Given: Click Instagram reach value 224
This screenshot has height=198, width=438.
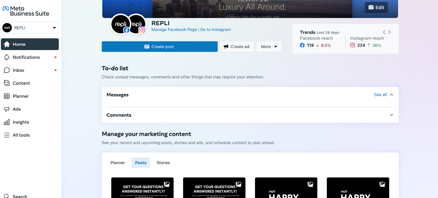Looking at the screenshot, I should [361, 45].
